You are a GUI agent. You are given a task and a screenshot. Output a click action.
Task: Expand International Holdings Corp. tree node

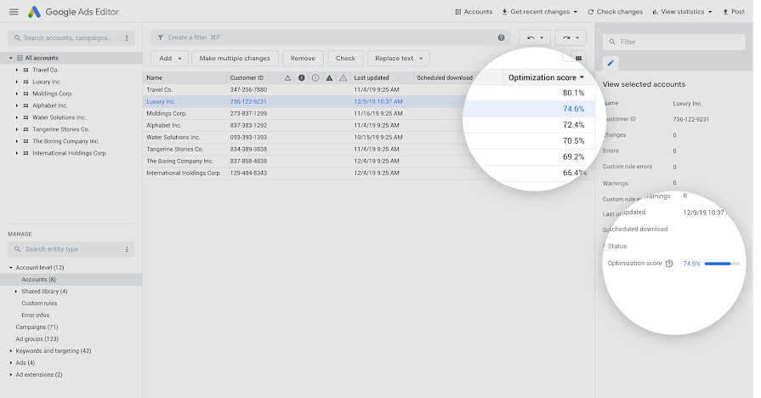click(16, 153)
